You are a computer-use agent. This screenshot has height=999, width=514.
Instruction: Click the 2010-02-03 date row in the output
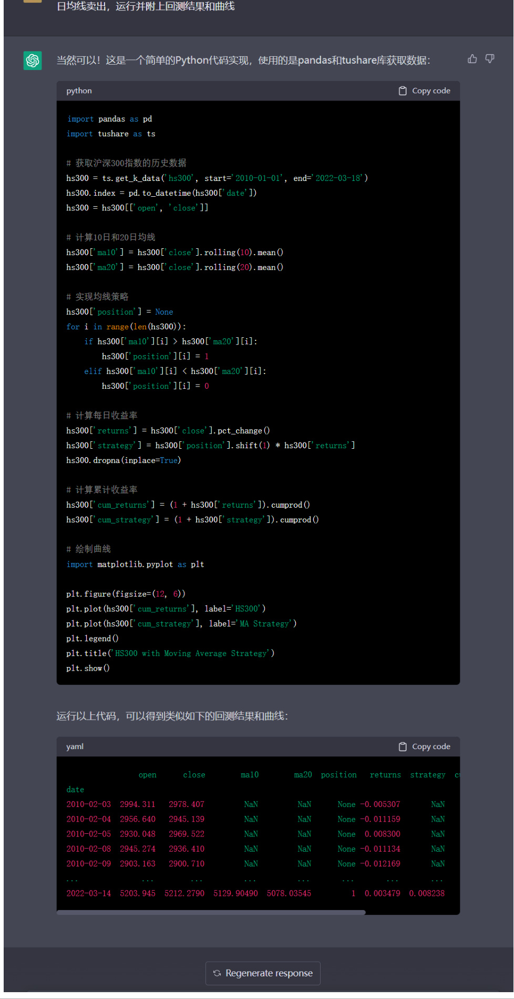88,804
